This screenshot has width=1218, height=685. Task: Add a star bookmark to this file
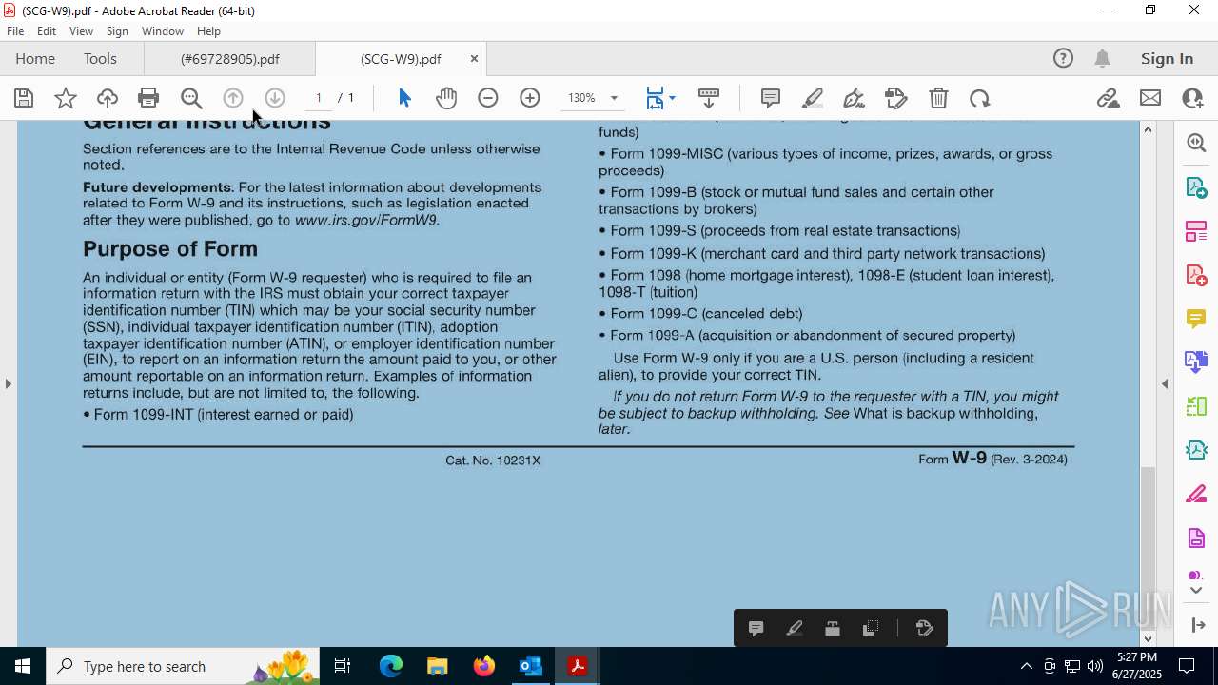[66, 98]
